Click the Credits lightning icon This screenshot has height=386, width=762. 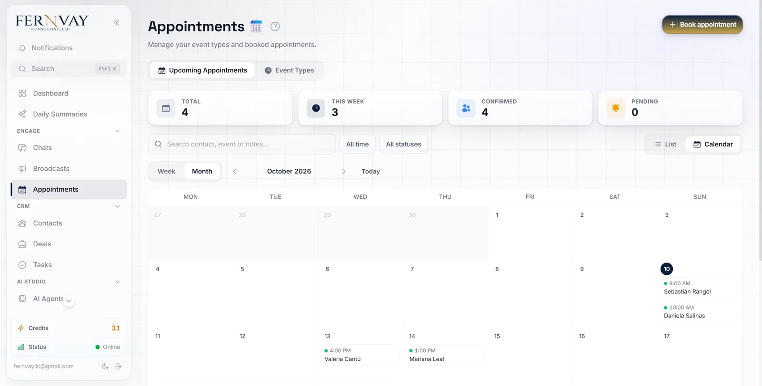pyautogui.click(x=21, y=328)
